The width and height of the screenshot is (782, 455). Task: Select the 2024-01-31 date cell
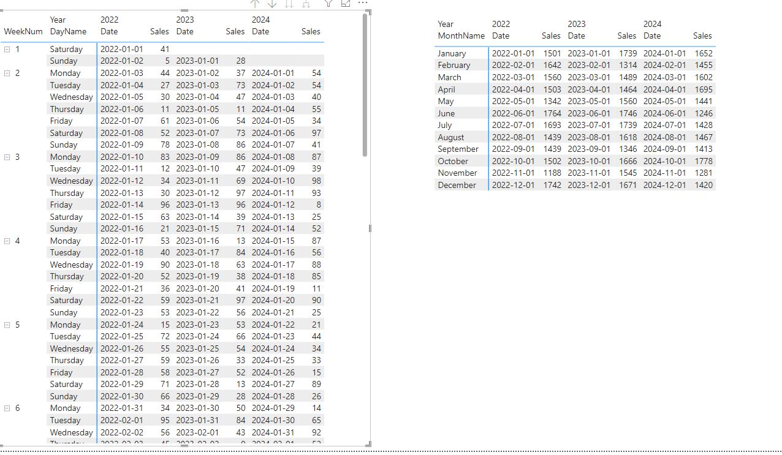pos(273,432)
